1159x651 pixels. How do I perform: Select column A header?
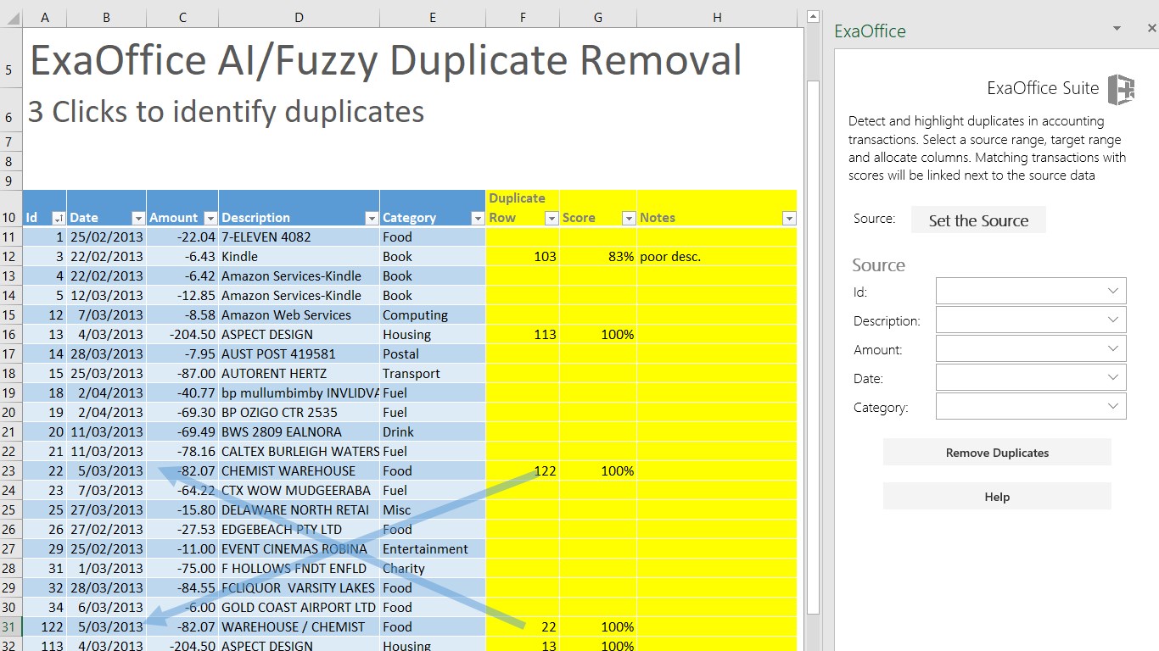[44, 18]
